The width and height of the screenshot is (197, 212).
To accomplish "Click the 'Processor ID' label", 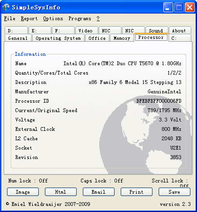I will (x=32, y=101).
